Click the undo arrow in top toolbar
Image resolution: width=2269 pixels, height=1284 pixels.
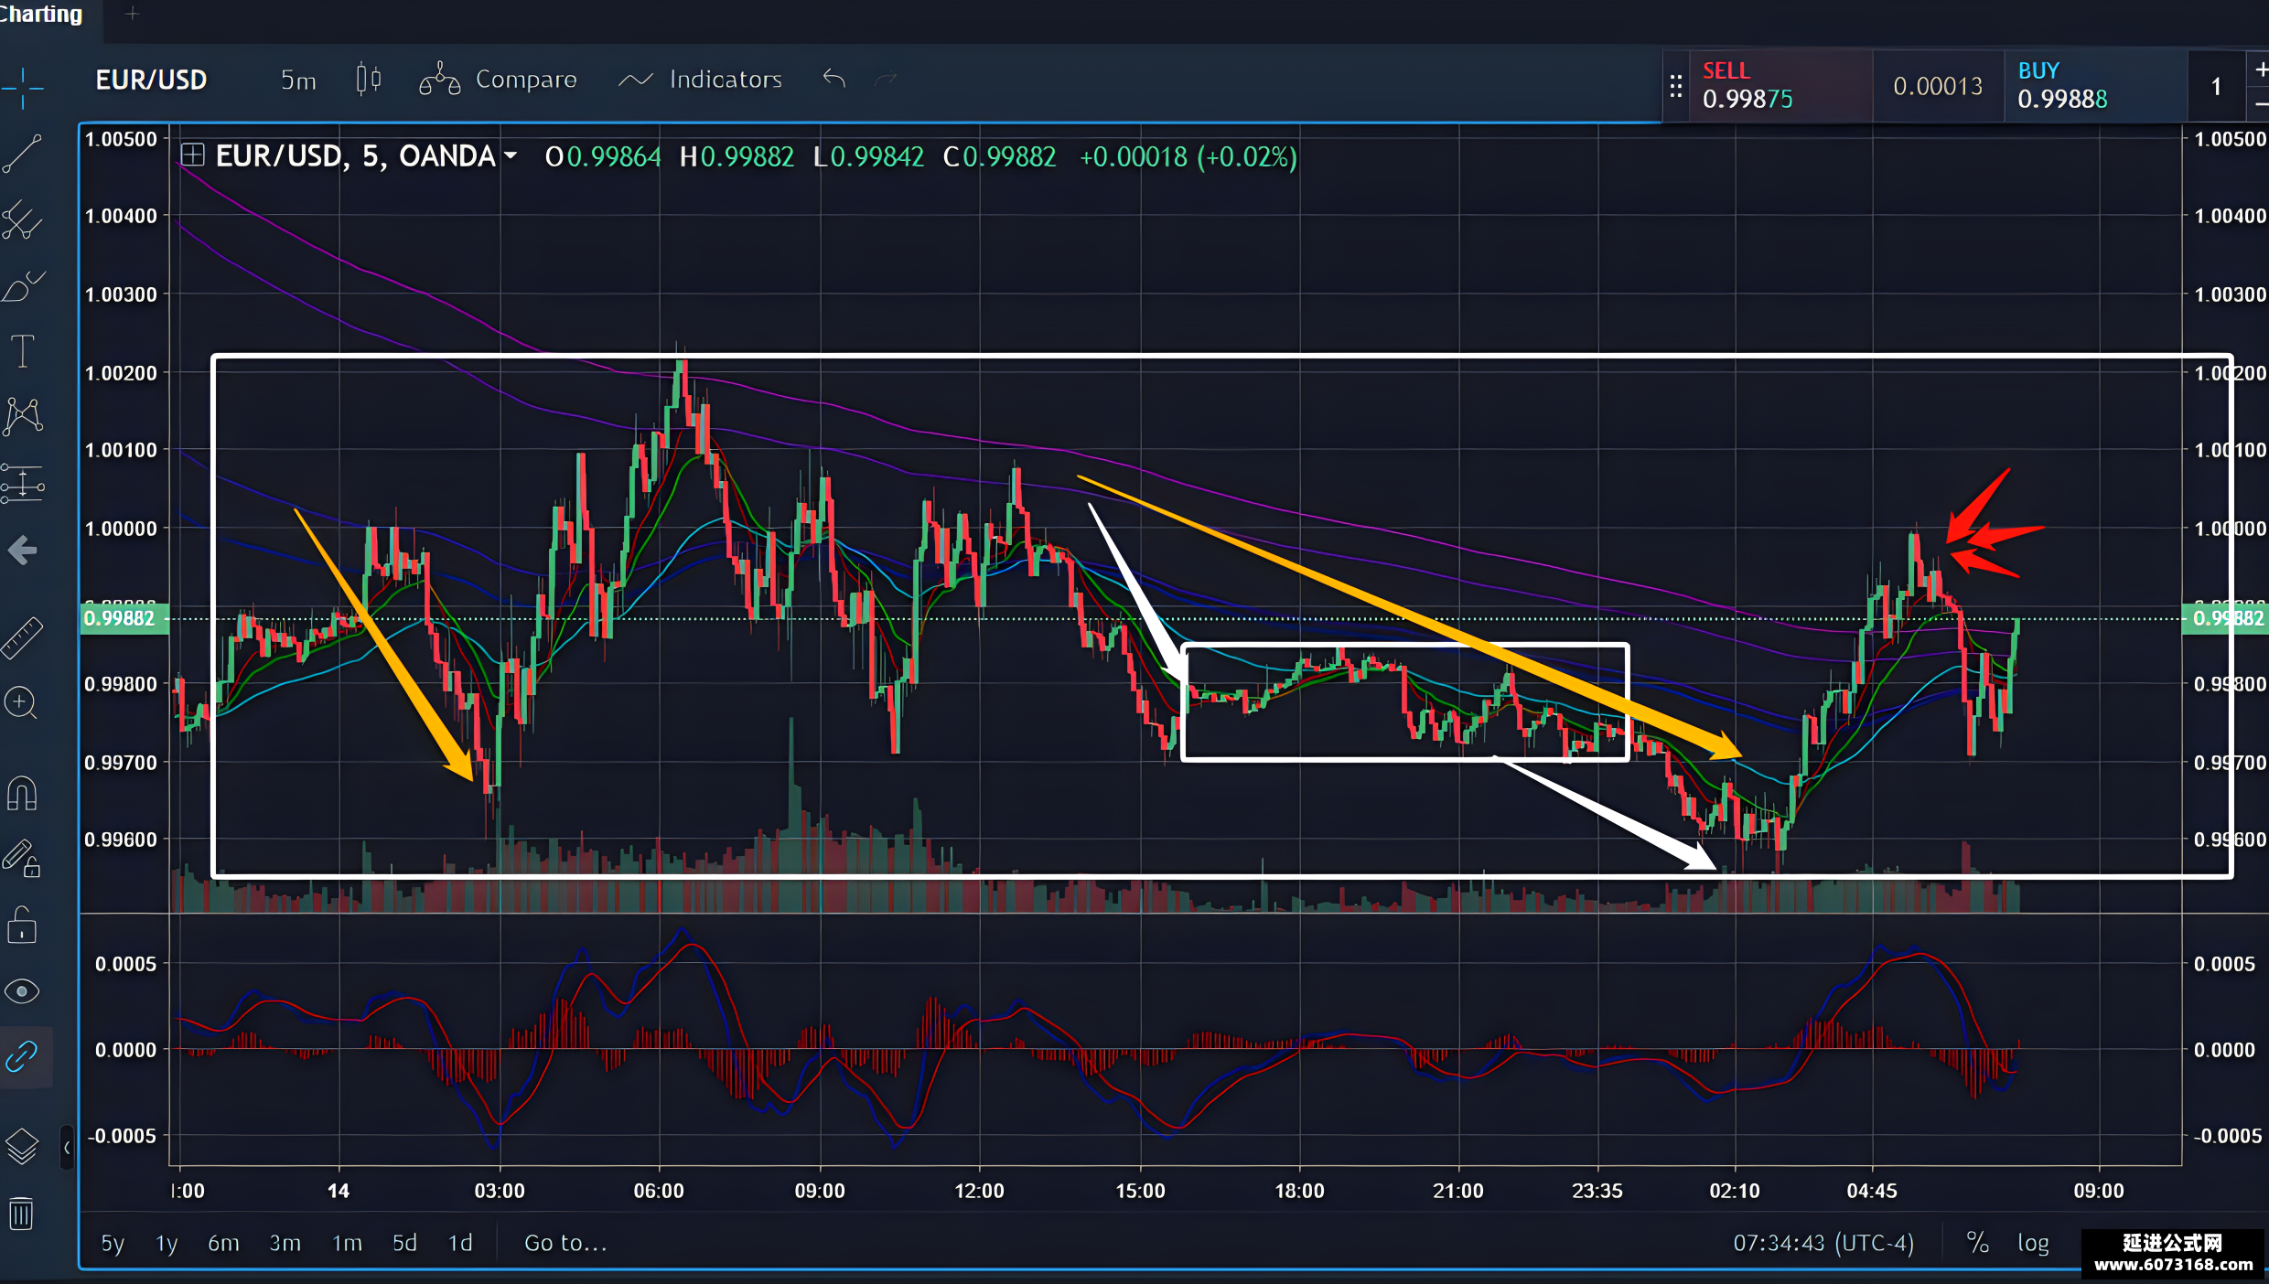click(833, 79)
